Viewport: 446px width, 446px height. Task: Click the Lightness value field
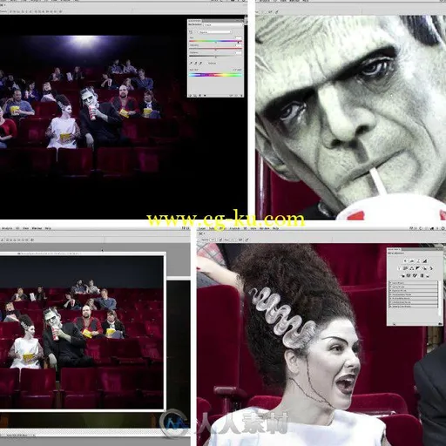point(239,53)
